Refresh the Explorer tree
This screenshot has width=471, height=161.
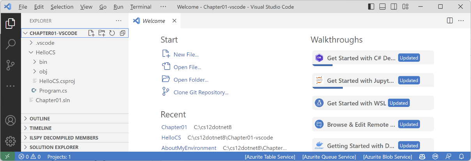coord(112,33)
